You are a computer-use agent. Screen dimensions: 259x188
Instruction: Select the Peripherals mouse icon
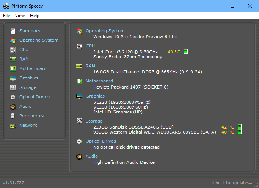tap(13, 116)
